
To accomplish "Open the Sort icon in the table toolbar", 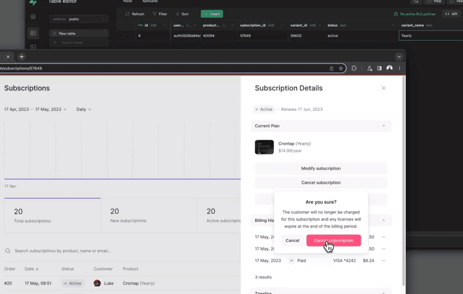I will pyautogui.click(x=178, y=14).
